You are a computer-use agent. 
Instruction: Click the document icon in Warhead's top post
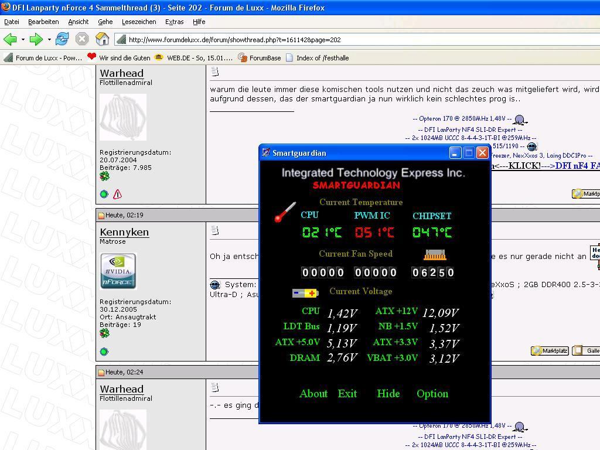click(x=215, y=71)
